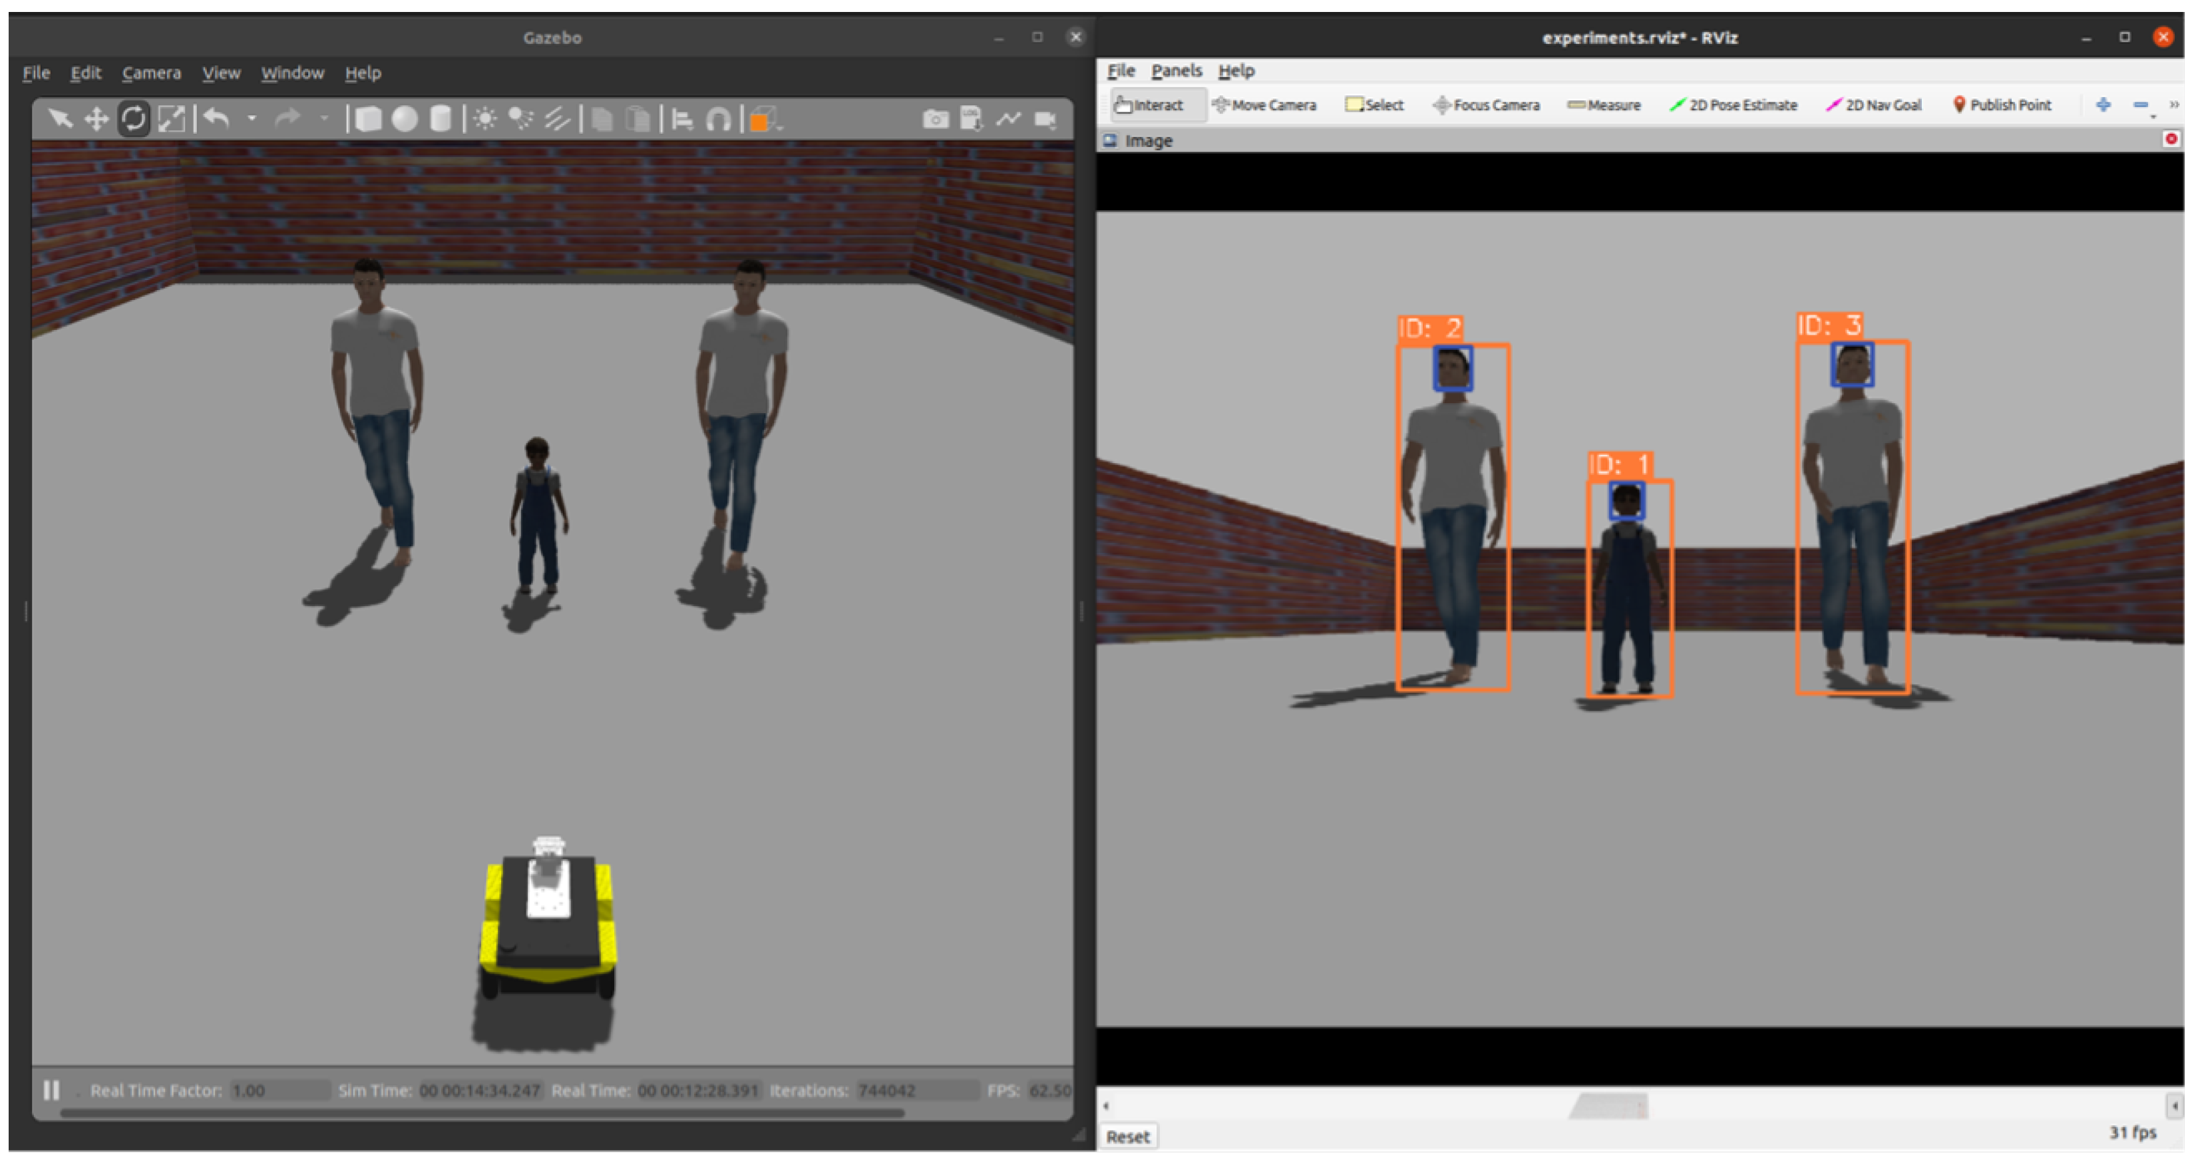Open the Camera menu in Gazebo

[x=151, y=73]
